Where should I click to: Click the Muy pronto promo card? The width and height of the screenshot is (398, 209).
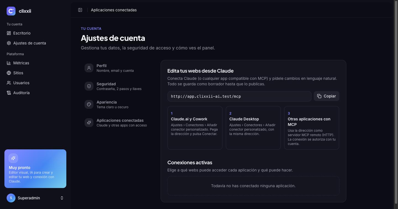tap(35, 169)
